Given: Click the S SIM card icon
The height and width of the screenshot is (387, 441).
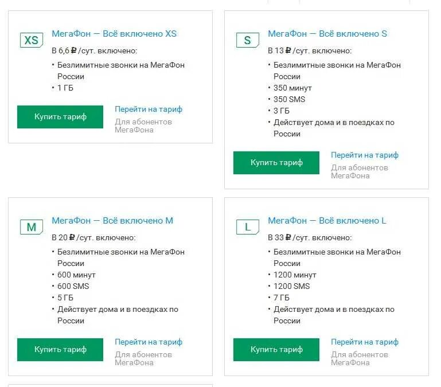Looking at the screenshot, I should pos(248,40).
